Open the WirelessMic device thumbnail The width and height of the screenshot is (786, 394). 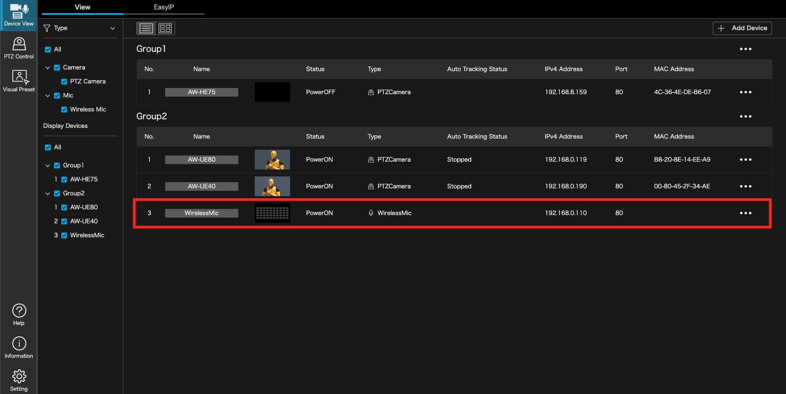point(272,213)
